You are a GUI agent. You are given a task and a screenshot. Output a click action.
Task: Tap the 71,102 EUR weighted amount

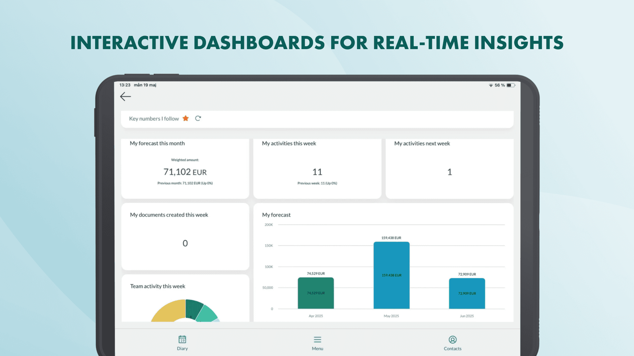[185, 172]
